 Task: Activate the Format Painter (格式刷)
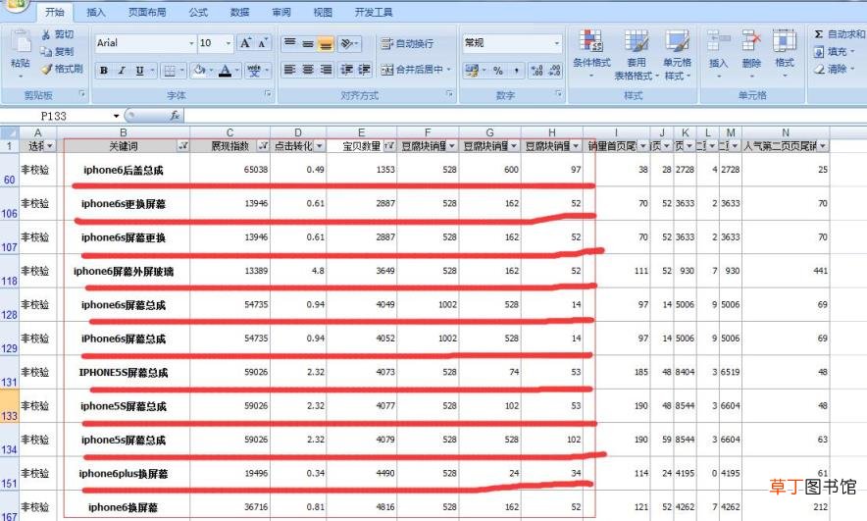62,69
